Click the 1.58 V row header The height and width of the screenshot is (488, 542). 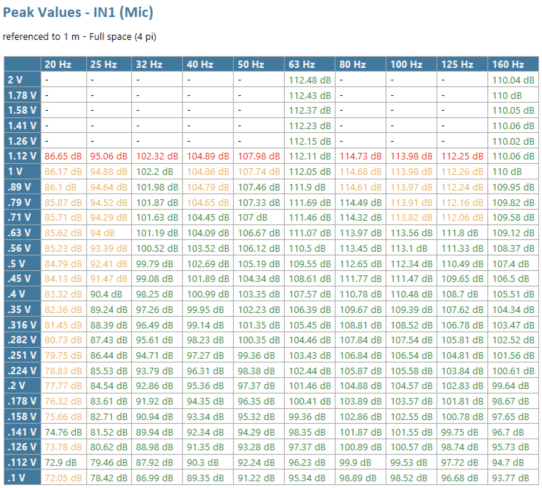pos(22,110)
